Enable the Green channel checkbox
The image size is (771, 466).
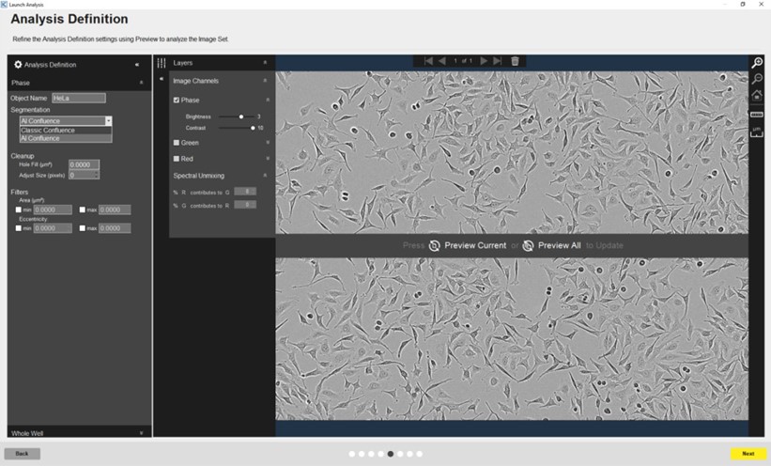point(177,143)
